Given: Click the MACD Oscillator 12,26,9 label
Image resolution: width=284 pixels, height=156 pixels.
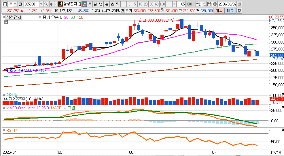Looking at the screenshot, I should pos(28,108).
